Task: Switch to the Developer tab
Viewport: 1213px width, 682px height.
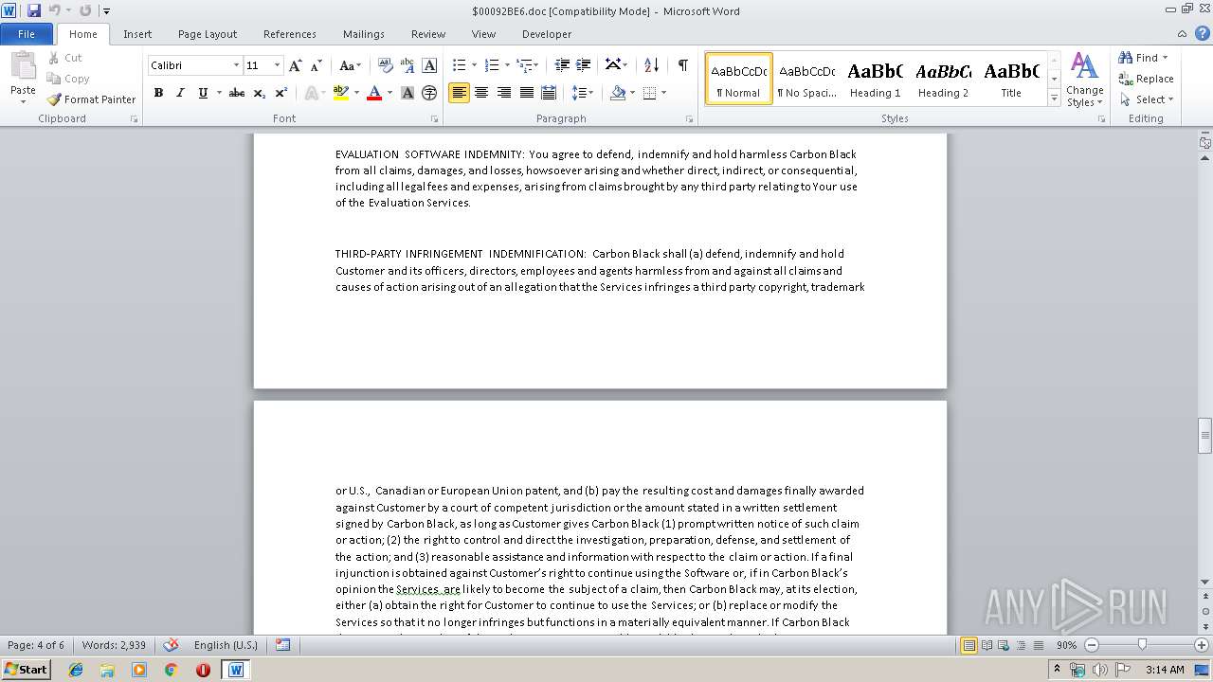Action: [x=547, y=34]
